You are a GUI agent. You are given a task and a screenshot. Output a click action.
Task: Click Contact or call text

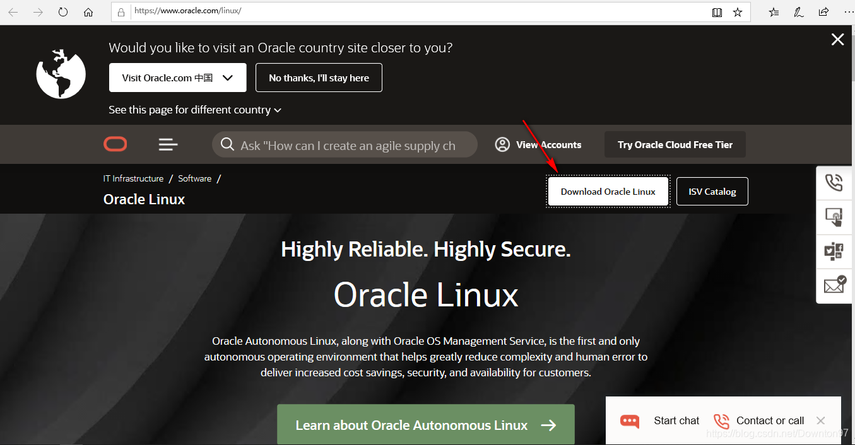click(x=770, y=420)
